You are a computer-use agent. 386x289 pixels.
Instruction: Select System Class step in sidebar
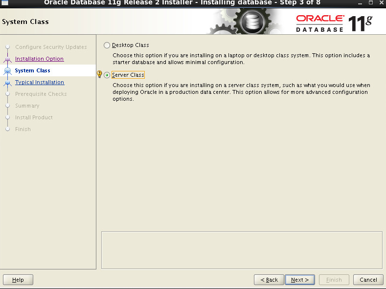(x=32, y=70)
